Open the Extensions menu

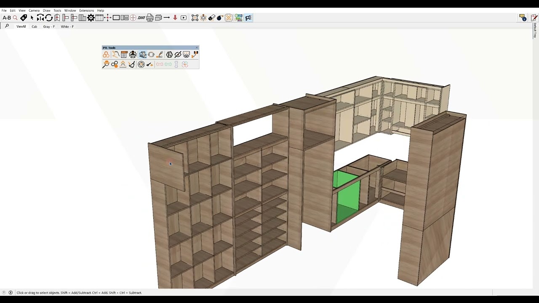[x=86, y=11]
